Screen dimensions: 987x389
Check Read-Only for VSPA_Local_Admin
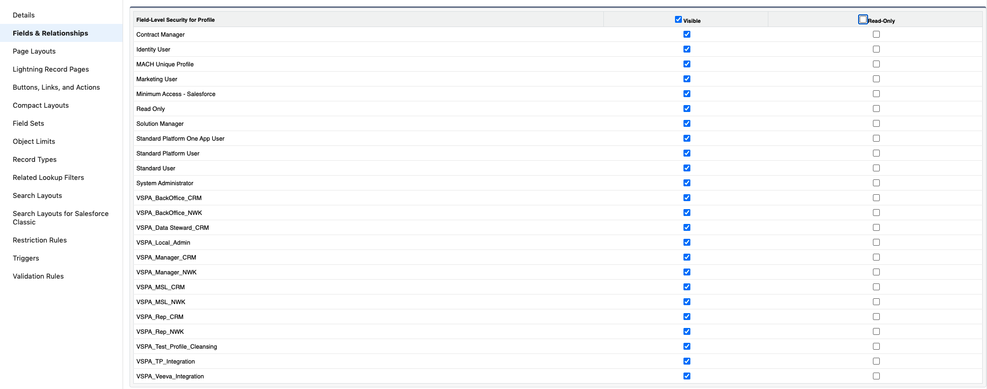click(x=876, y=242)
